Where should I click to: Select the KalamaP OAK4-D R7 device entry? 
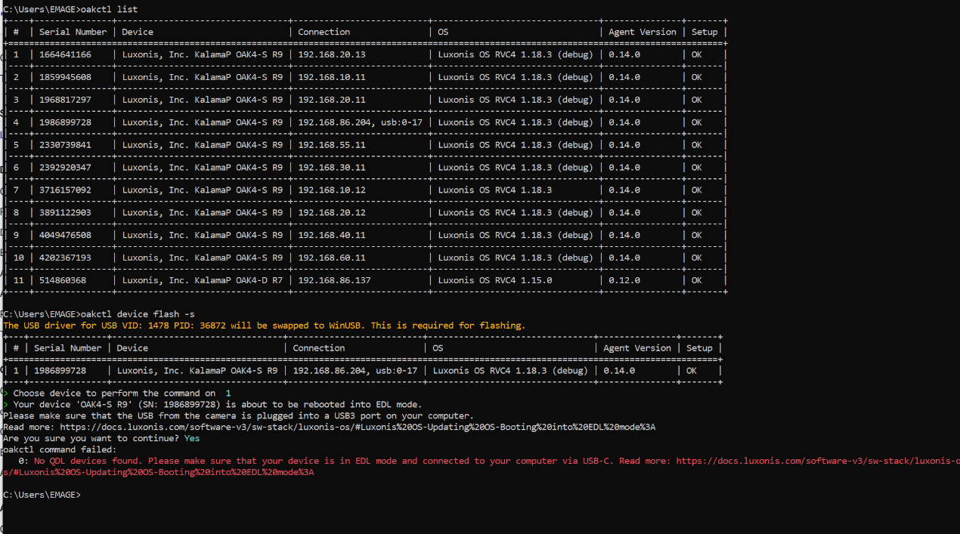pos(202,280)
